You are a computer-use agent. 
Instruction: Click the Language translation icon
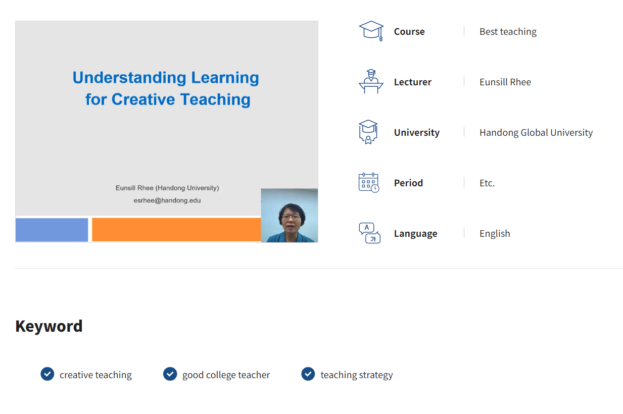369,233
